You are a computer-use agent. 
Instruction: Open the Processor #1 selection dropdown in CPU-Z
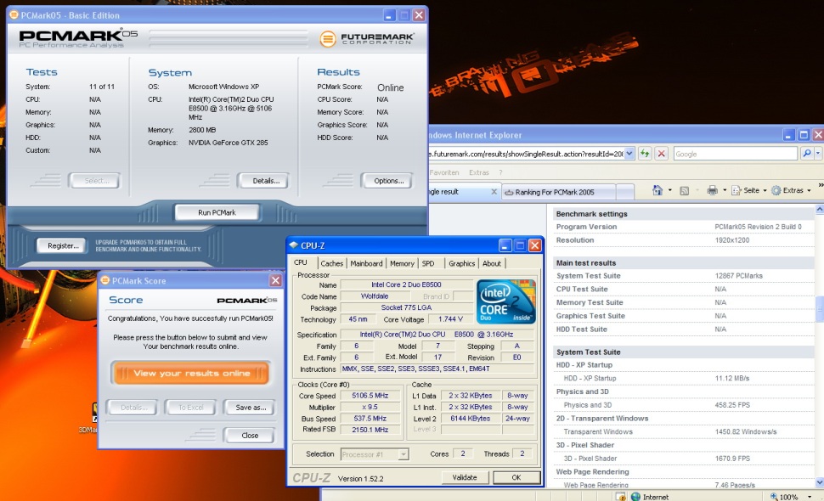click(x=403, y=454)
